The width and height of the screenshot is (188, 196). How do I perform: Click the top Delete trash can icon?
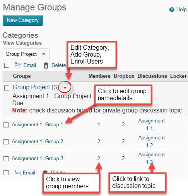(x=46, y=65)
